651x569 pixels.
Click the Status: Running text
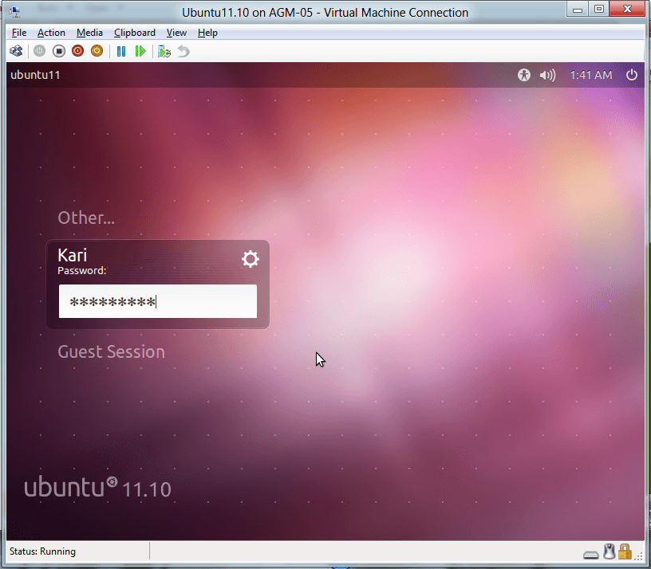click(42, 551)
